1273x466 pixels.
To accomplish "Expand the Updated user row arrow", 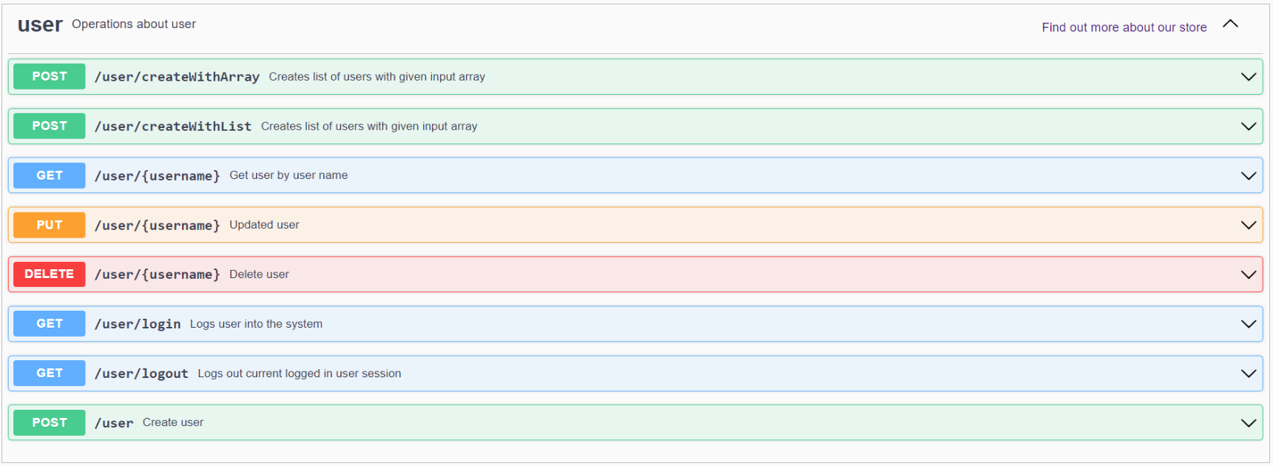I will [x=1248, y=226].
